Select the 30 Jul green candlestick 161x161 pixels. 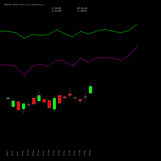coord(13,104)
